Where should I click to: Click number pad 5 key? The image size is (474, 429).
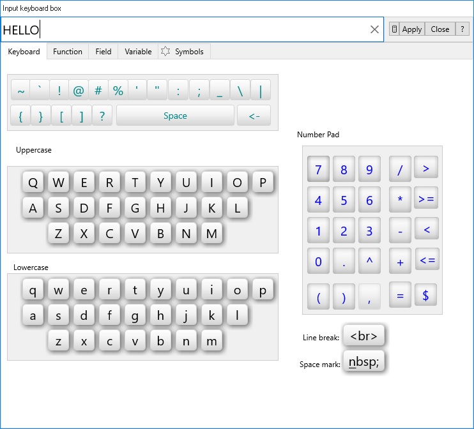point(344,200)
